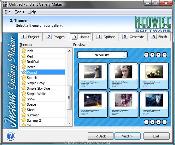Select the Simple Sky Blue theme name
175x145 pixels.
point(38,88)
